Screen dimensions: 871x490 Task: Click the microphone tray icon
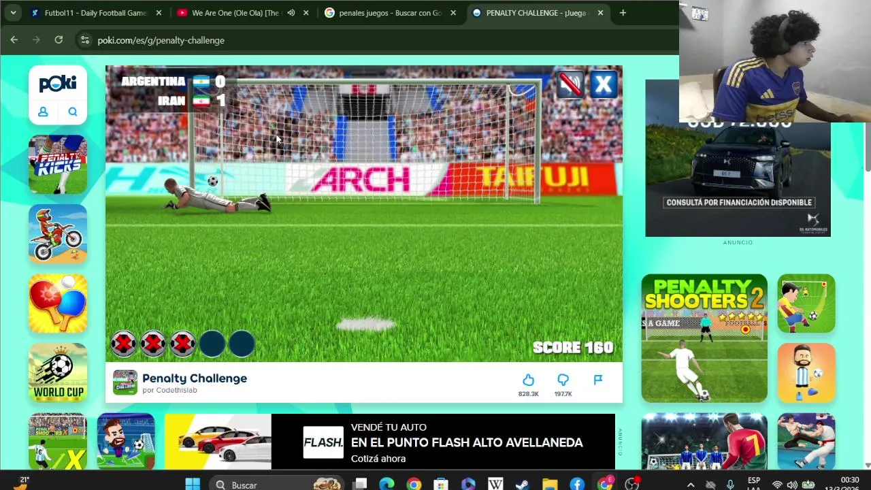coord(730,485)
